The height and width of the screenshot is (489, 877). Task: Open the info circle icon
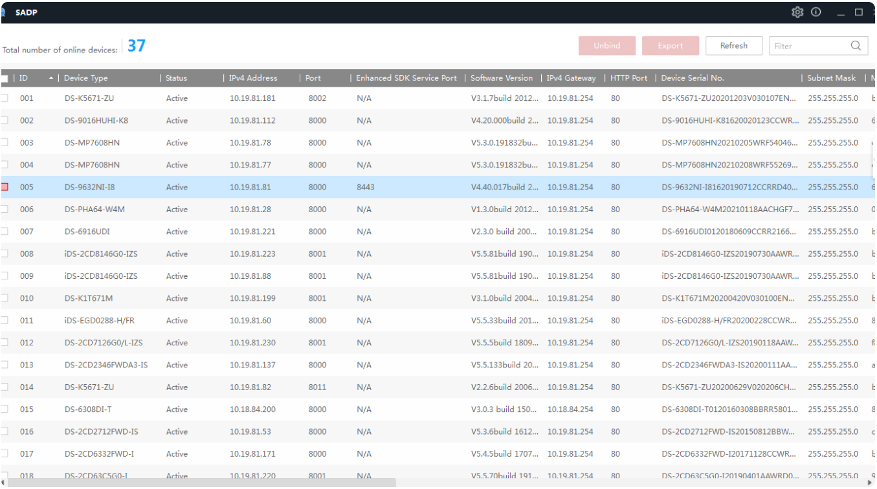816,12
